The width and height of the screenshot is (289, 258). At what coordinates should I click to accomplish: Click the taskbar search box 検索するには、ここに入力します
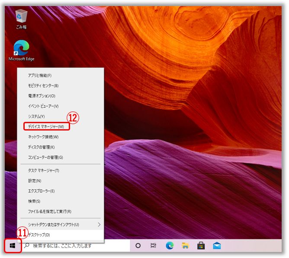tap(76, 245)
